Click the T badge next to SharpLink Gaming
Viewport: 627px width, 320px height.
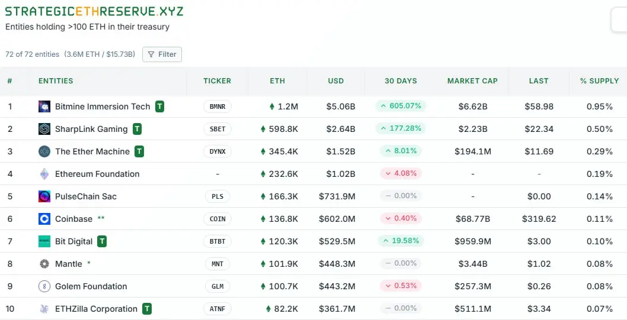[137, 129]
